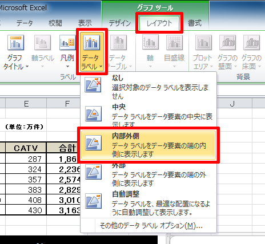Expand the 軸 dropdown arrow
The image size is (265, 244).
point(150,66)
